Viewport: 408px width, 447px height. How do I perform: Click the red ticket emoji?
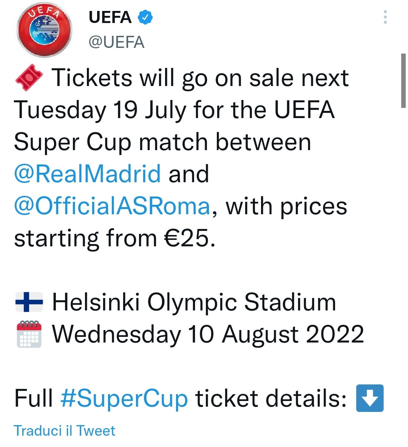(29, 77)
